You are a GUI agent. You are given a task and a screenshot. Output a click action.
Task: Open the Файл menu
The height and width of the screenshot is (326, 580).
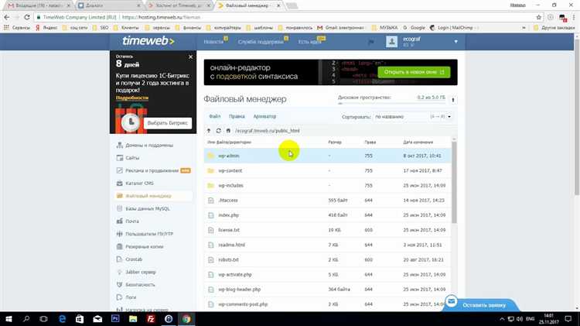(x=214, y=116)
